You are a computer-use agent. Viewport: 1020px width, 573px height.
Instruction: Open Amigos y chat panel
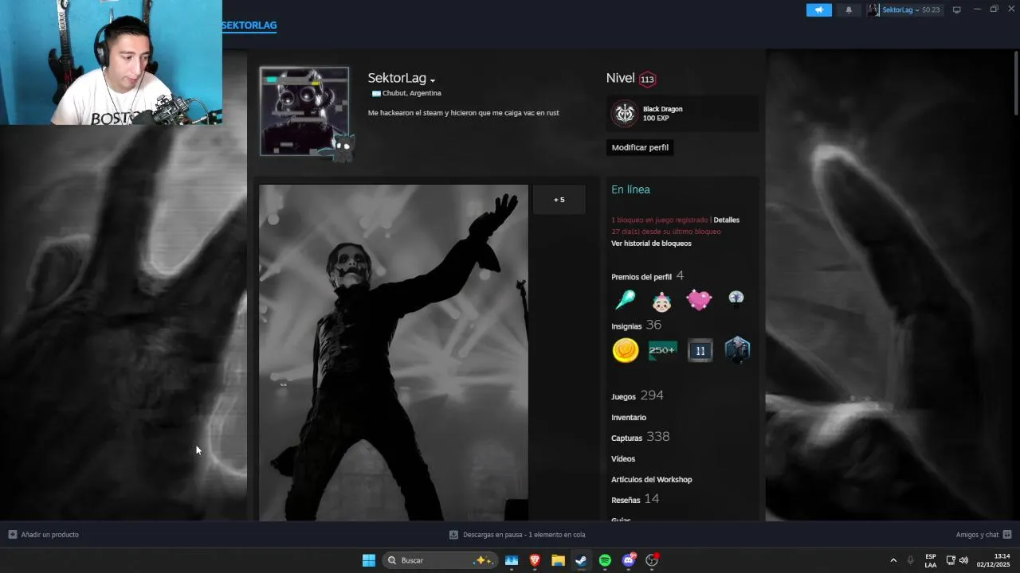click(977, 535)
